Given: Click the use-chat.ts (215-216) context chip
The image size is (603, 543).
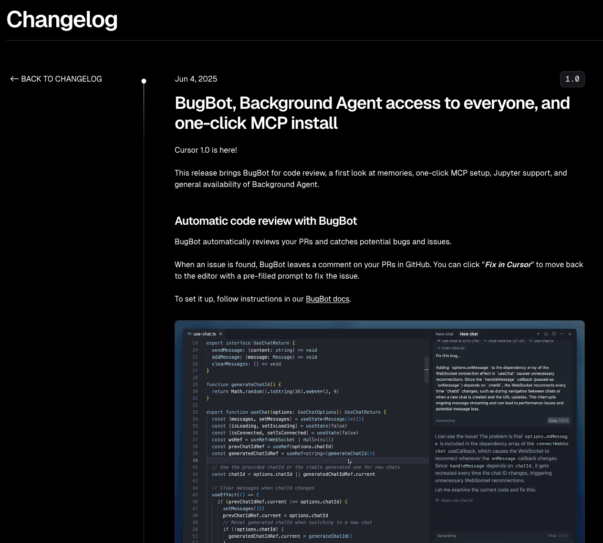Looking at the screenshot, I should (458, 341).
